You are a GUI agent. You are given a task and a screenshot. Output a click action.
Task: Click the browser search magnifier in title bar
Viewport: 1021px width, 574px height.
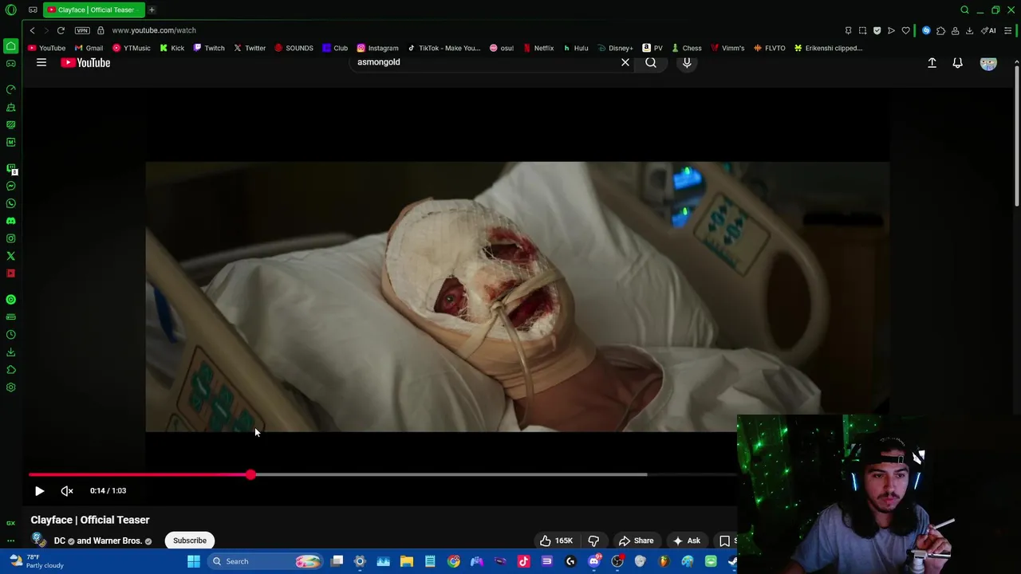coord(964,10)
